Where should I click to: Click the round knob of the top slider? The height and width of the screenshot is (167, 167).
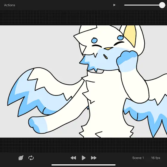click(162, 5)
